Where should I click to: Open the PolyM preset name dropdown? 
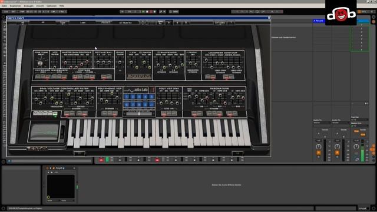click(x=125, y=22)
